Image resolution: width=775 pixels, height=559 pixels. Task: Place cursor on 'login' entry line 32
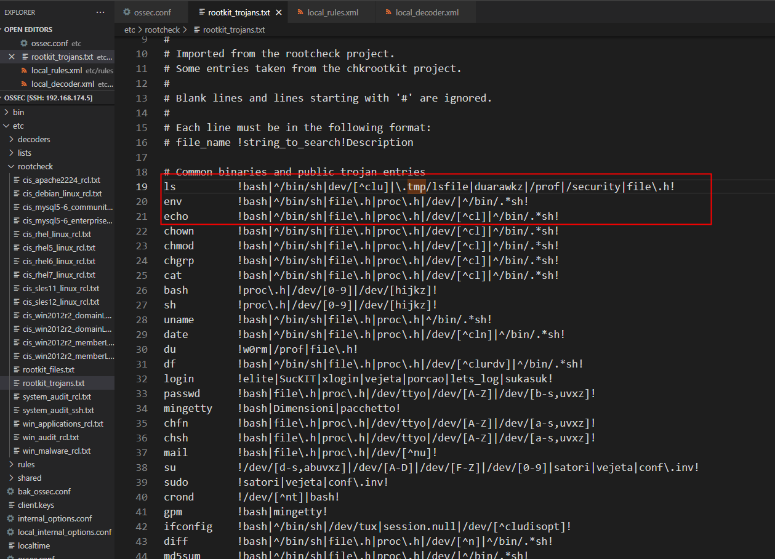pos(179,379)
